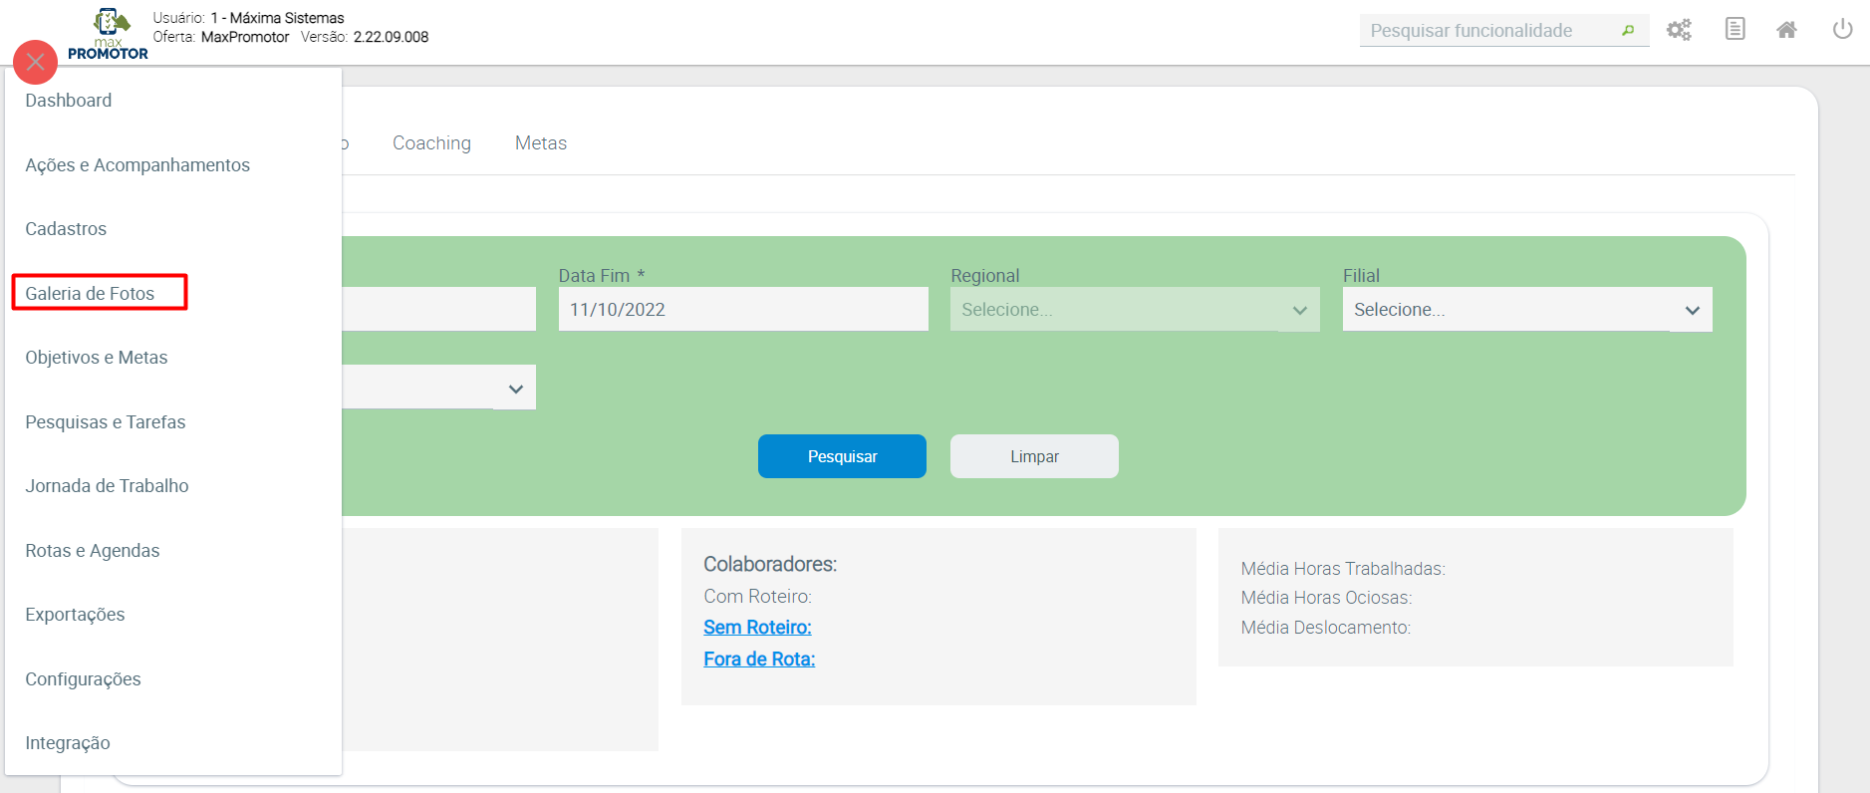
Task: Click the search magnifier icon
Action: coord(1628,31)
